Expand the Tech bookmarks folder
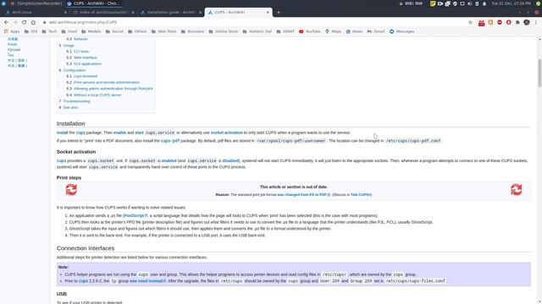This screenshot has width=542, height=304. 49,31
